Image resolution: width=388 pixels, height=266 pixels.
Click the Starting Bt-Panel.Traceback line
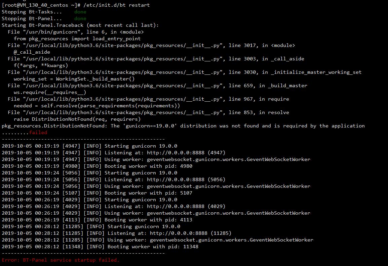(80, 25)
